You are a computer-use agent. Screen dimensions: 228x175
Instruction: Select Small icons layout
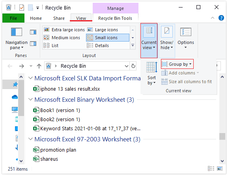click(x=108, y=38)
